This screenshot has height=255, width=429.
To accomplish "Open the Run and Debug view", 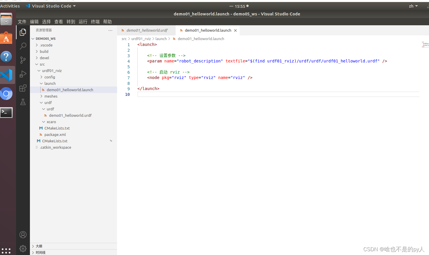I will (x=23, y=74).
